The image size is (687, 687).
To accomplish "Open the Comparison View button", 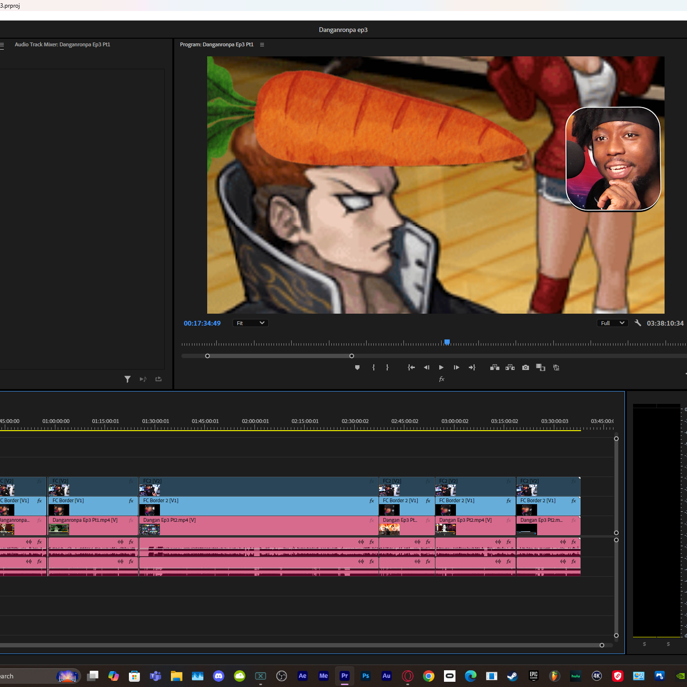I will click(x=540, y=368).
